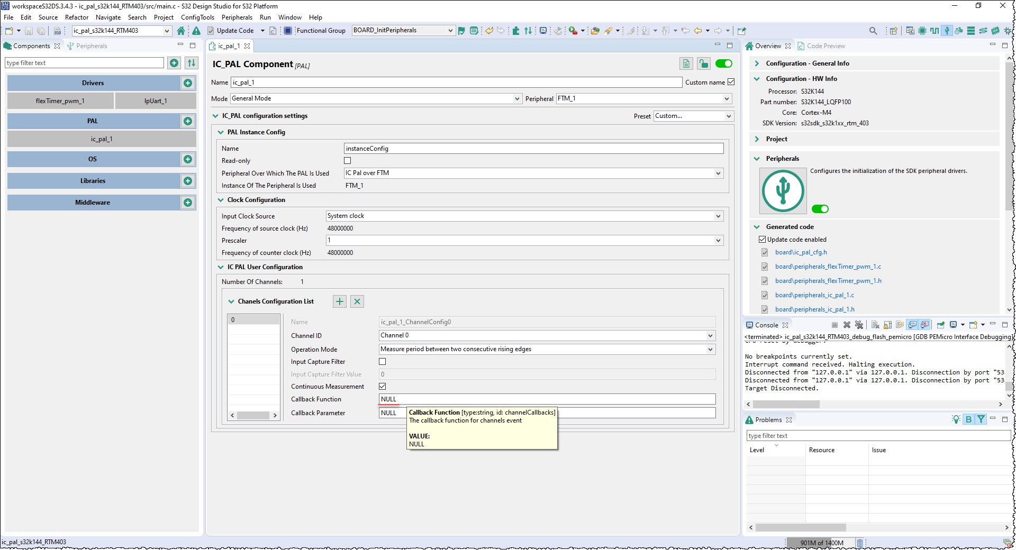Click Remove All Terminated Launches in Console
This screenshot has height=550, width=1016.
(859, 325)
